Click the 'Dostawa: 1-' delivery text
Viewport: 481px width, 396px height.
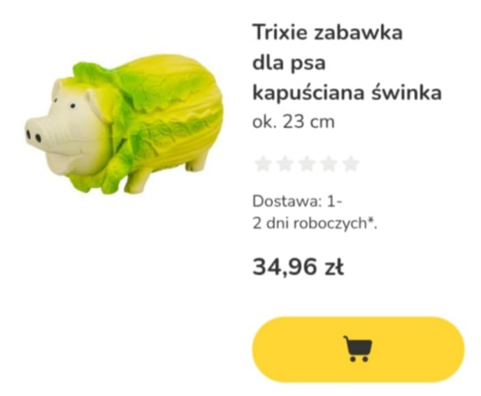(x=297, y=201)
